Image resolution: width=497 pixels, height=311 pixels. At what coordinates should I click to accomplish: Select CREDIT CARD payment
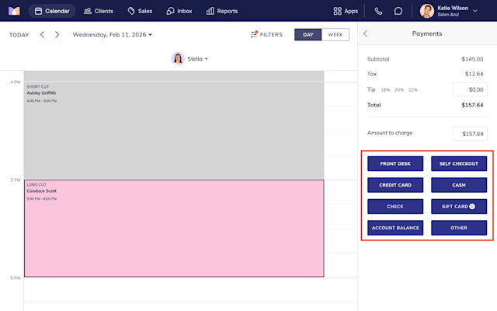[395, 185]
